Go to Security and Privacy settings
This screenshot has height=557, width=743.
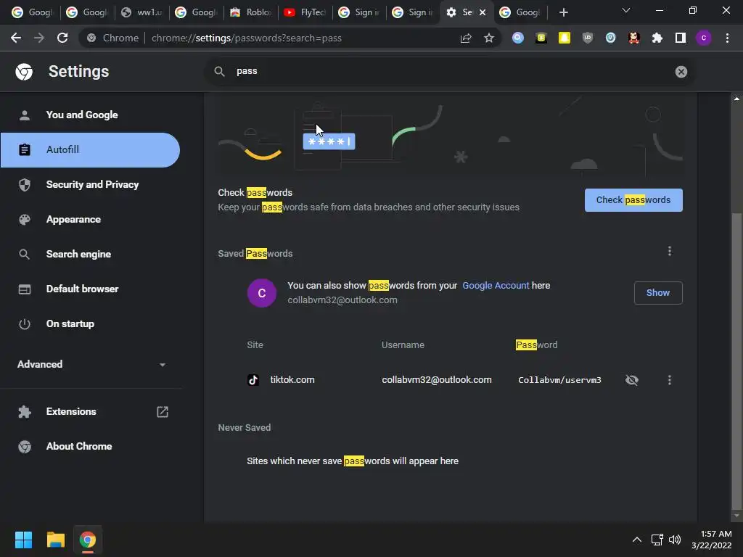tap(91, 185)
